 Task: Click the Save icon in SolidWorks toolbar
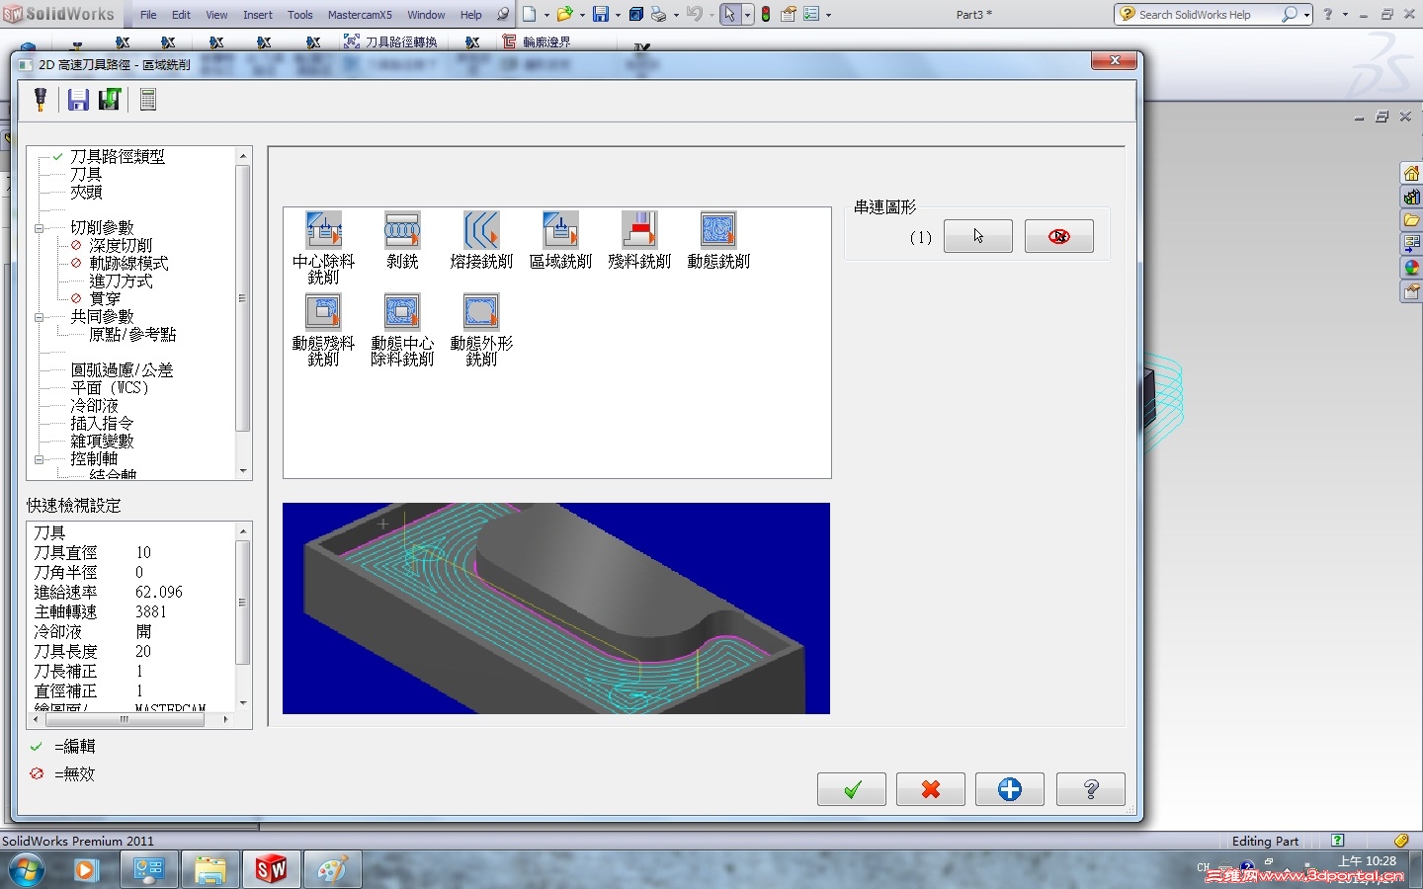[x=600, y=14]
